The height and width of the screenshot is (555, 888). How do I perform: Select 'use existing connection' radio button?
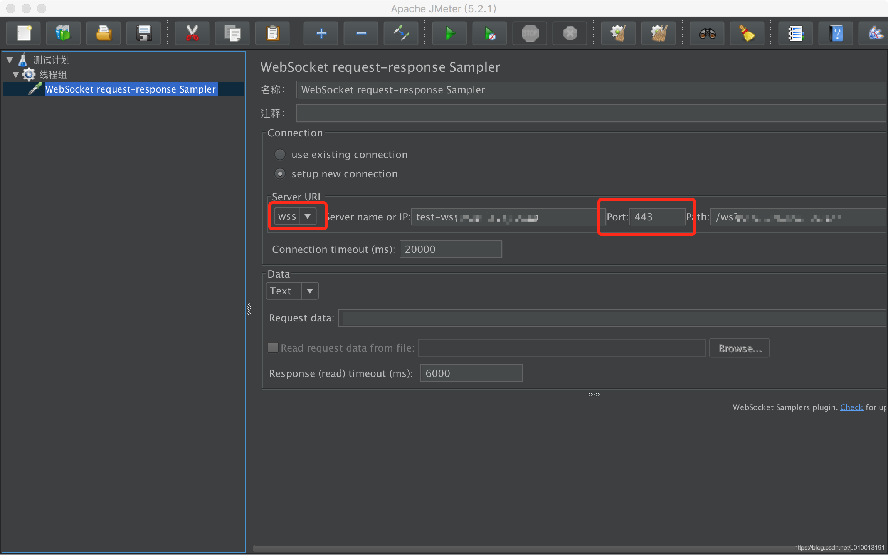coord(280,155)
